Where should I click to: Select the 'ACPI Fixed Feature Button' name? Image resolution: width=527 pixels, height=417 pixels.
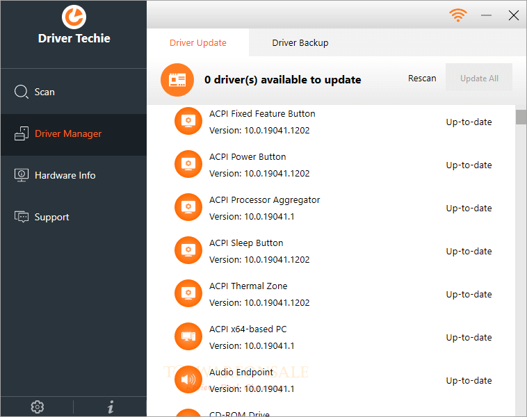click(262, 113)
